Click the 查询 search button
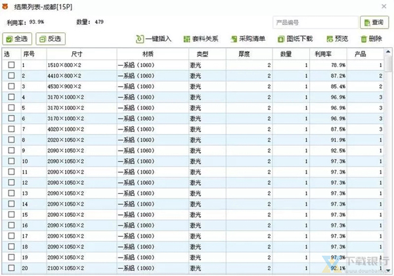The width and height of the screenshot is (394, 276). click(x=374, y=22)
